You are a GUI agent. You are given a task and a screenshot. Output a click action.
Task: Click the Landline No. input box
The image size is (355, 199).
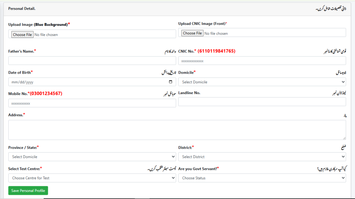pos(262,102)
